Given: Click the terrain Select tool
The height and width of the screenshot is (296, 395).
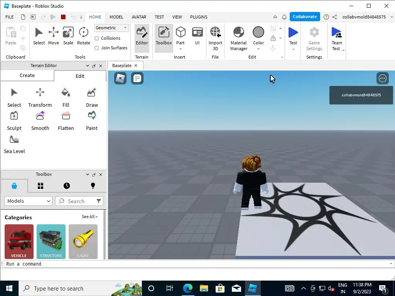Looking at the screenshot, I should click(14, 98).
